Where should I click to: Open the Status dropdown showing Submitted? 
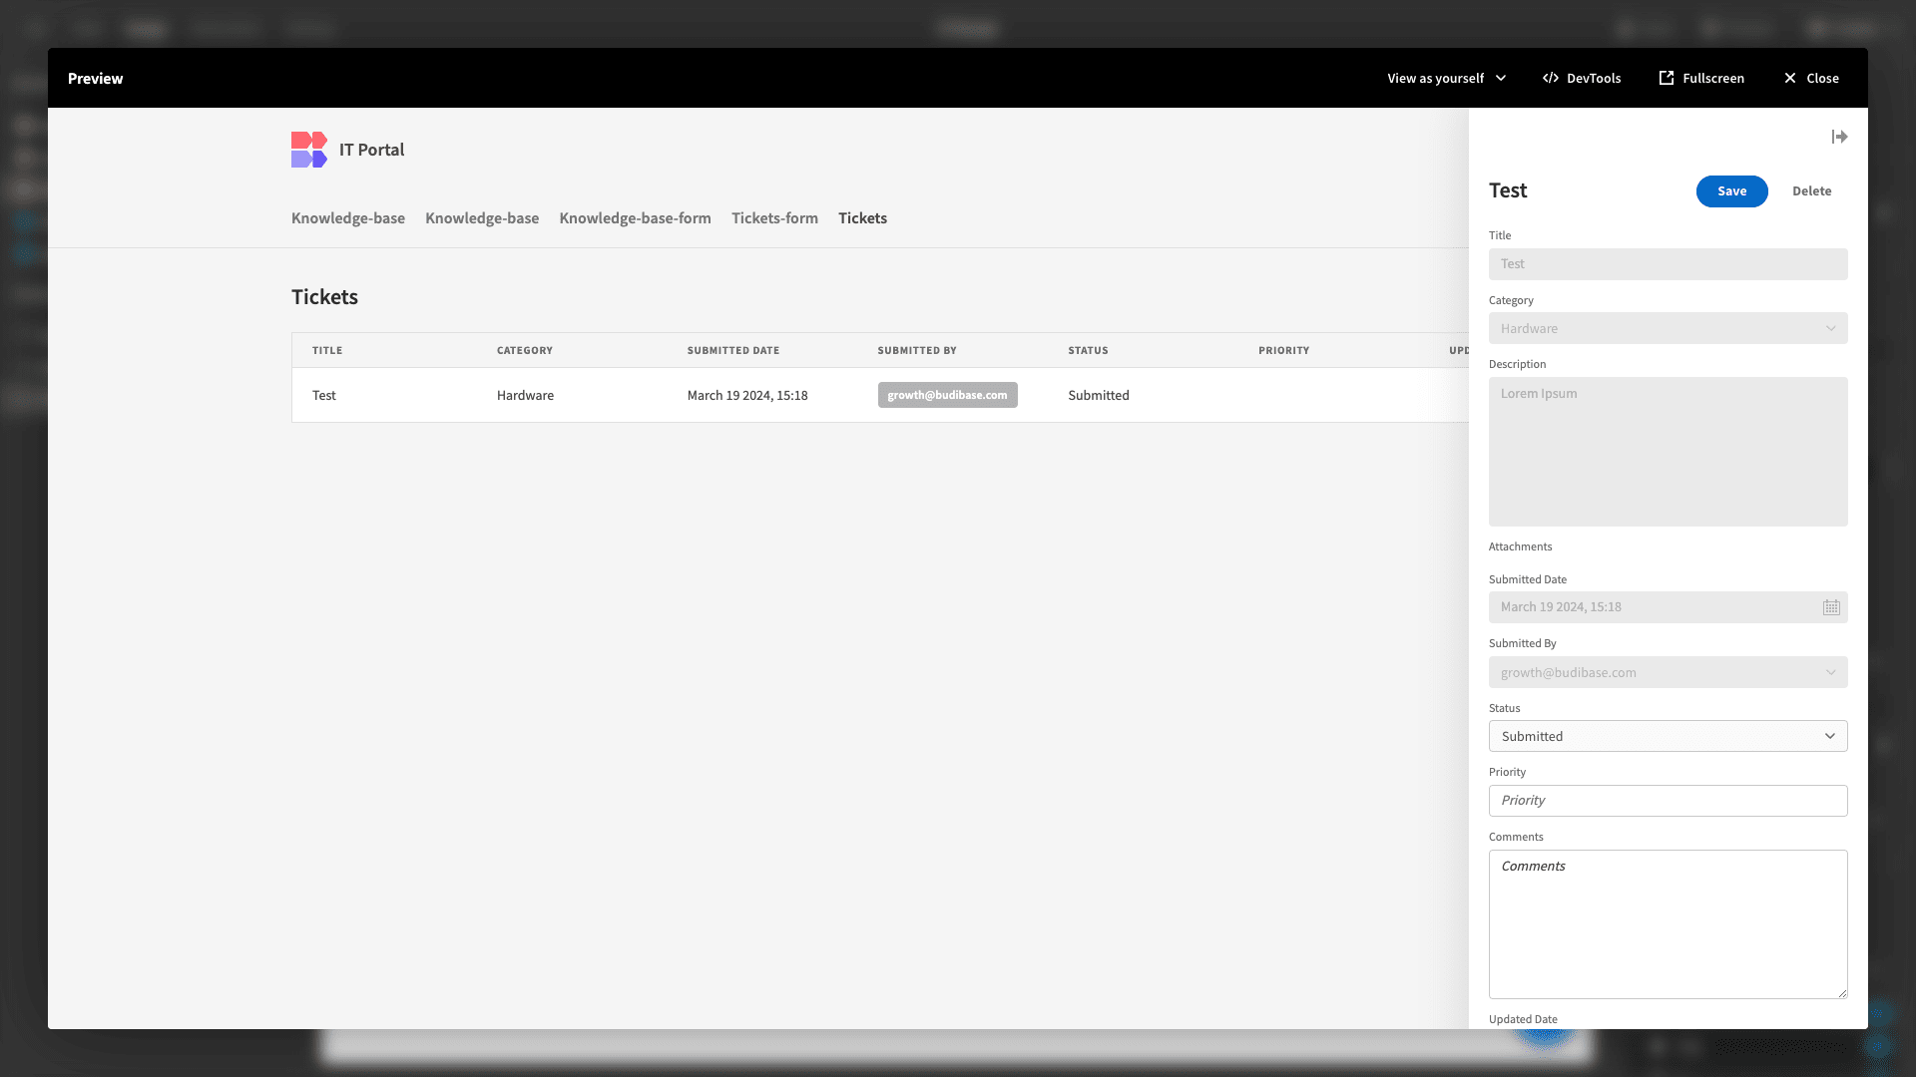point(1668,736)
